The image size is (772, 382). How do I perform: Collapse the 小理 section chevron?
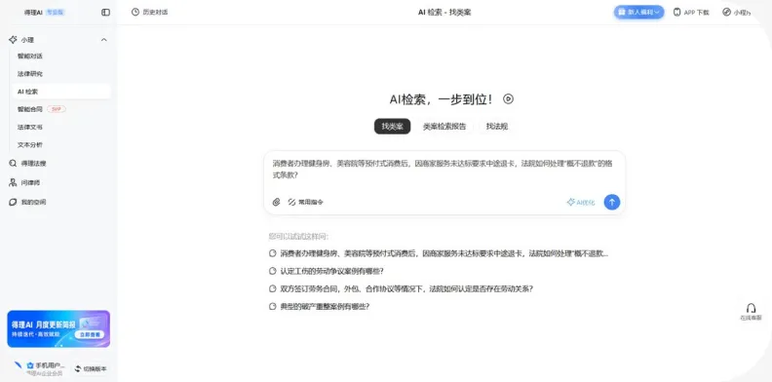click(104, 40)
